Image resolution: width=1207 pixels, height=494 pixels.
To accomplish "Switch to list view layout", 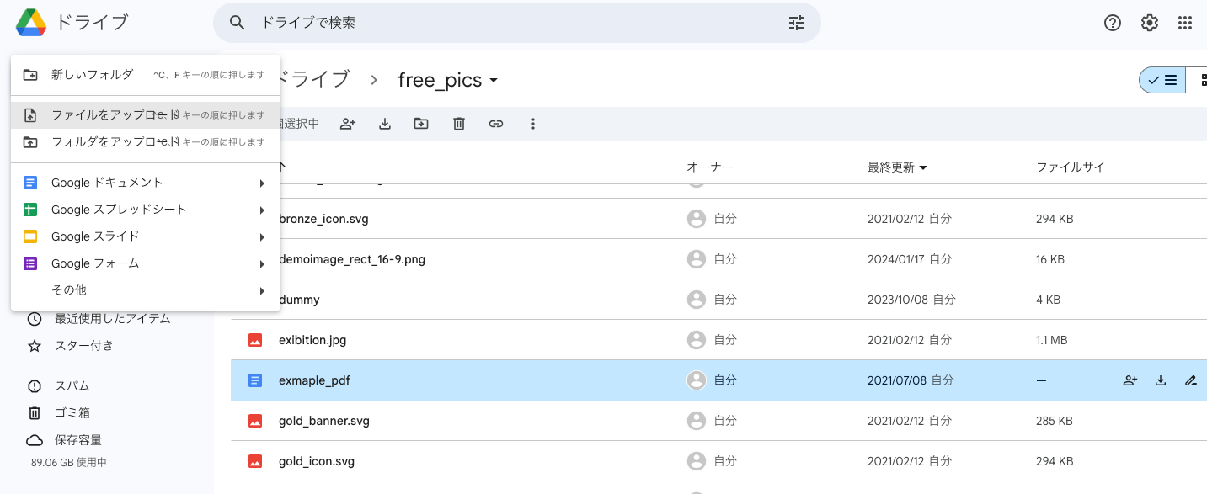I will tap(1162, 80).
